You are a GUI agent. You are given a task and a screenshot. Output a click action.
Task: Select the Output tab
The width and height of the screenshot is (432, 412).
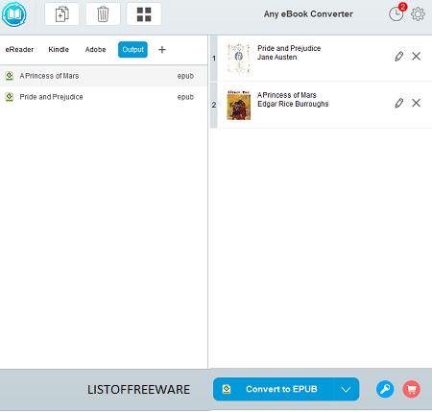pos(132,50)
